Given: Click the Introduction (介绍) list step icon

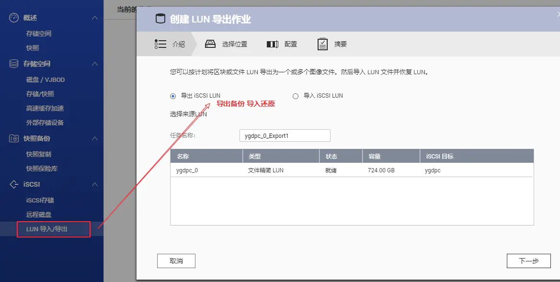Looking at the screenshot, I should tap(160, 44).
